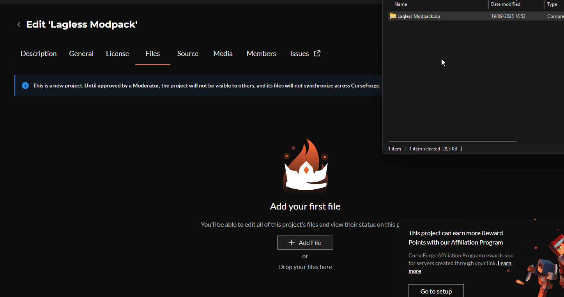
Task: Switch to the Media tab
Action: 223,53
